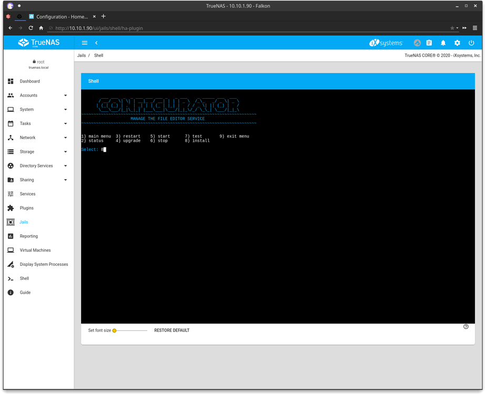Viewport: 485px width, 394px height.
Task: Click RESTORE DEFAULT for font size
Action: 171,330
